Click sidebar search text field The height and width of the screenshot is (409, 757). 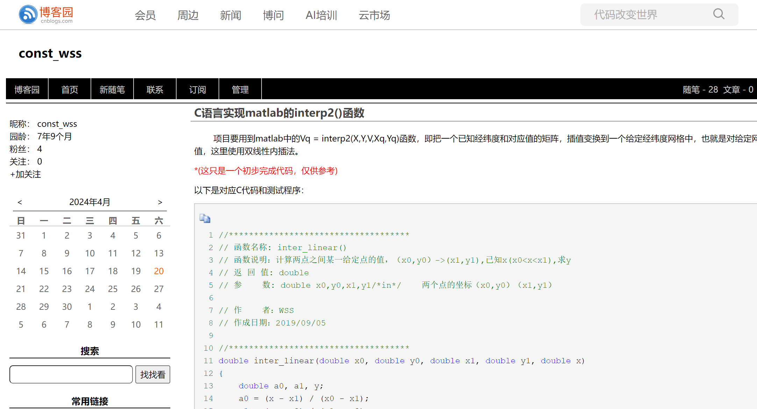pyautogui.click(x=71, y=374)
